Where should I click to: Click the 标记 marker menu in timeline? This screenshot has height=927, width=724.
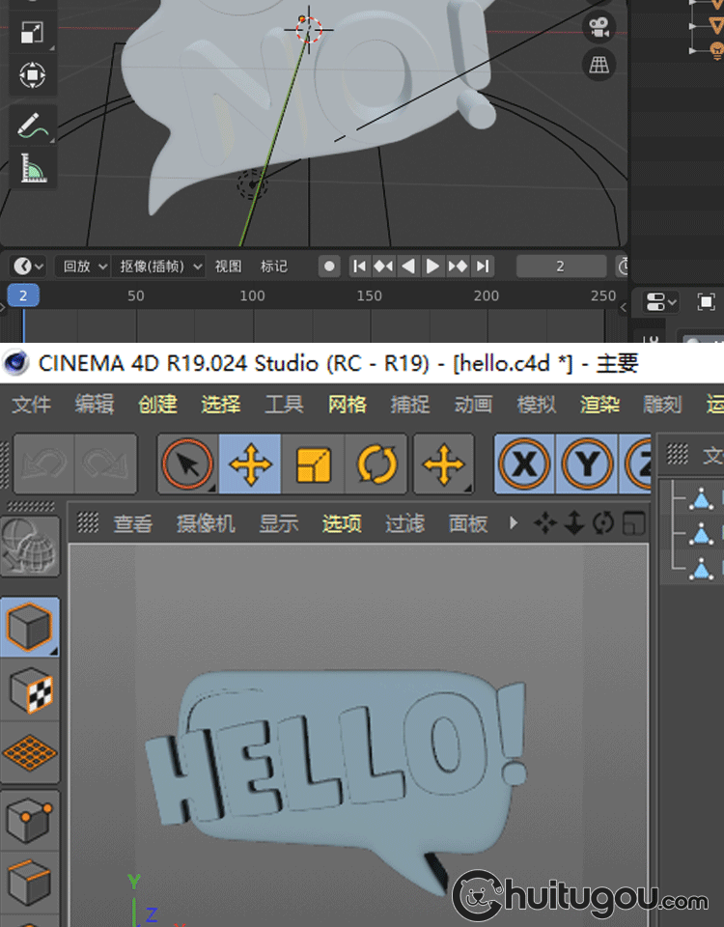pyautogui.click(x=274, y=266)
